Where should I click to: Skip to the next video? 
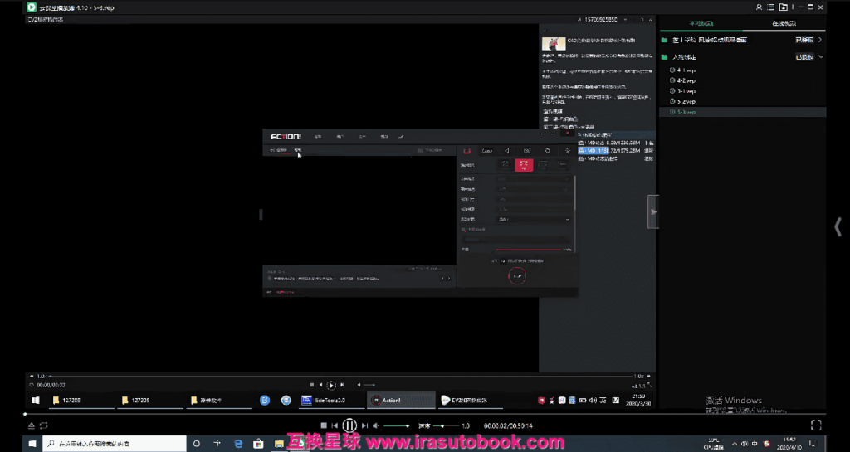[365, 426]
